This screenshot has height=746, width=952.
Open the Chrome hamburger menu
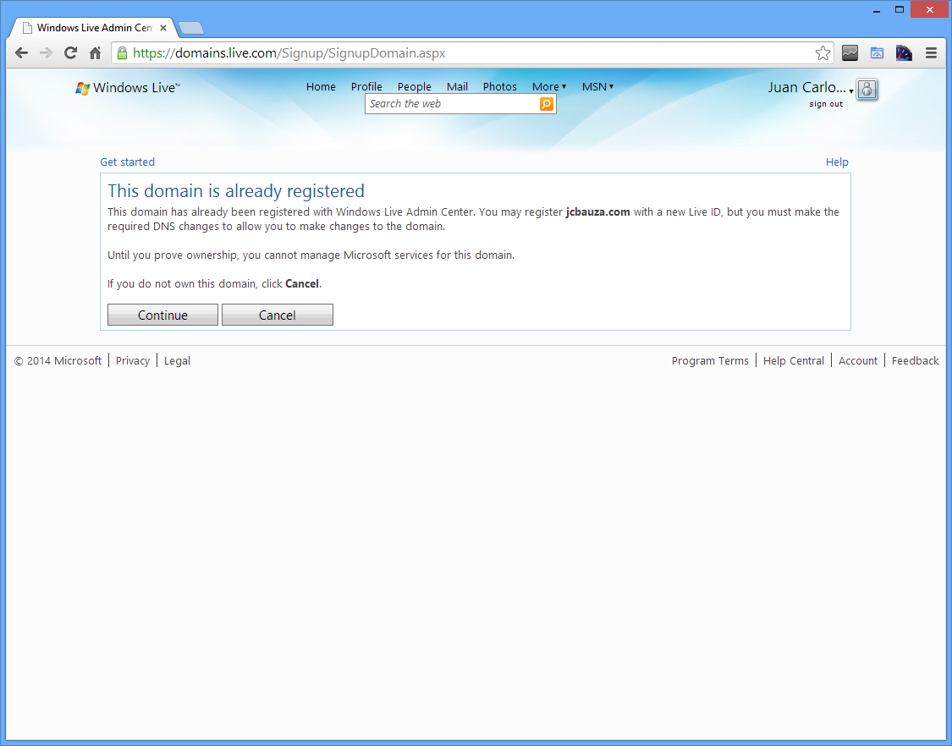pyautogui.click(x=931, y=53)
